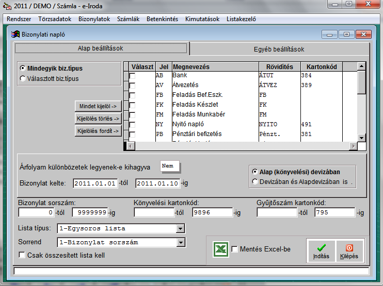Click the Excel icon beside Mentés Excel-be
The image size is (383, 286).
(x=221, y=249)
